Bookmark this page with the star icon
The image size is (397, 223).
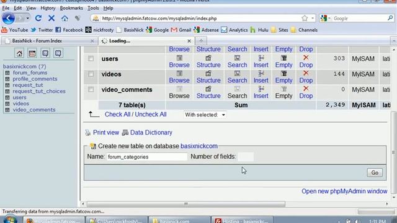(x=305, y=18)
